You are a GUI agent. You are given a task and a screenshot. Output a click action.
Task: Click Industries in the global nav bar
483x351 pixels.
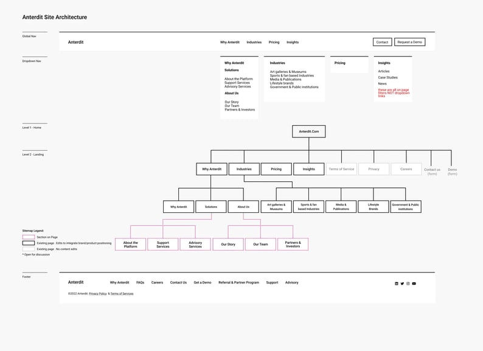click(x=254, y=42)
